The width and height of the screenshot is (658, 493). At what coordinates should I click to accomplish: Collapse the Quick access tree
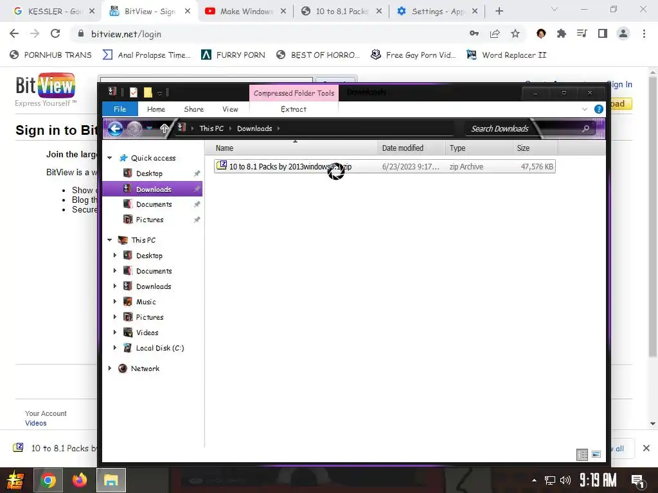(x=110, y=158)
